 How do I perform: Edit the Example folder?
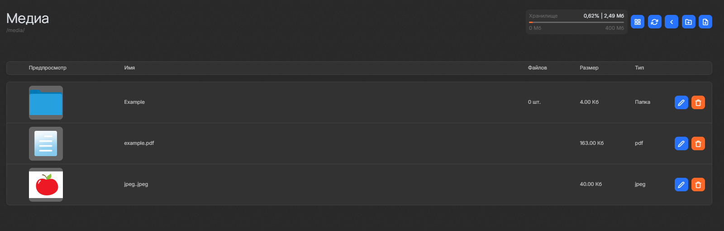(x=681, y=102)
